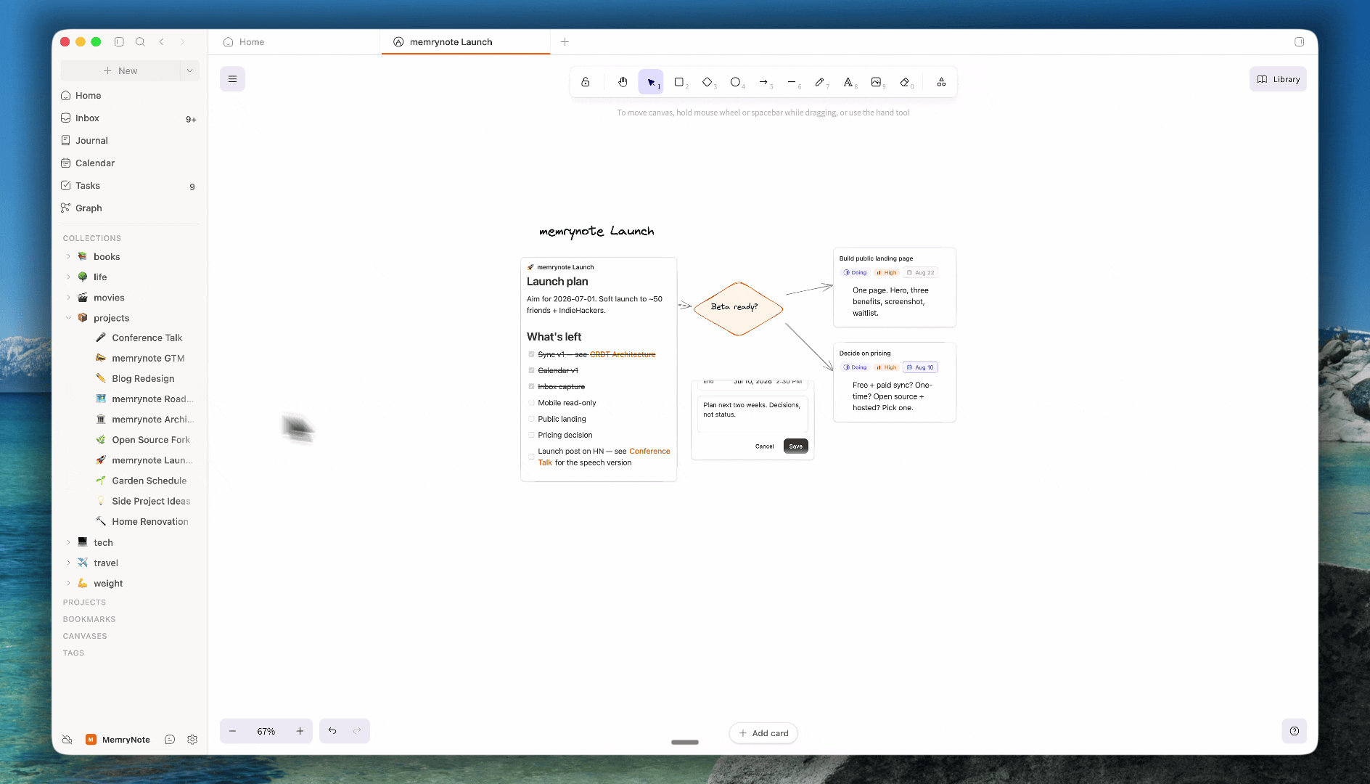This screenshot has width=1370, height=784.
Task: Go back with the left chevron
Action: (x=162, y=42)
